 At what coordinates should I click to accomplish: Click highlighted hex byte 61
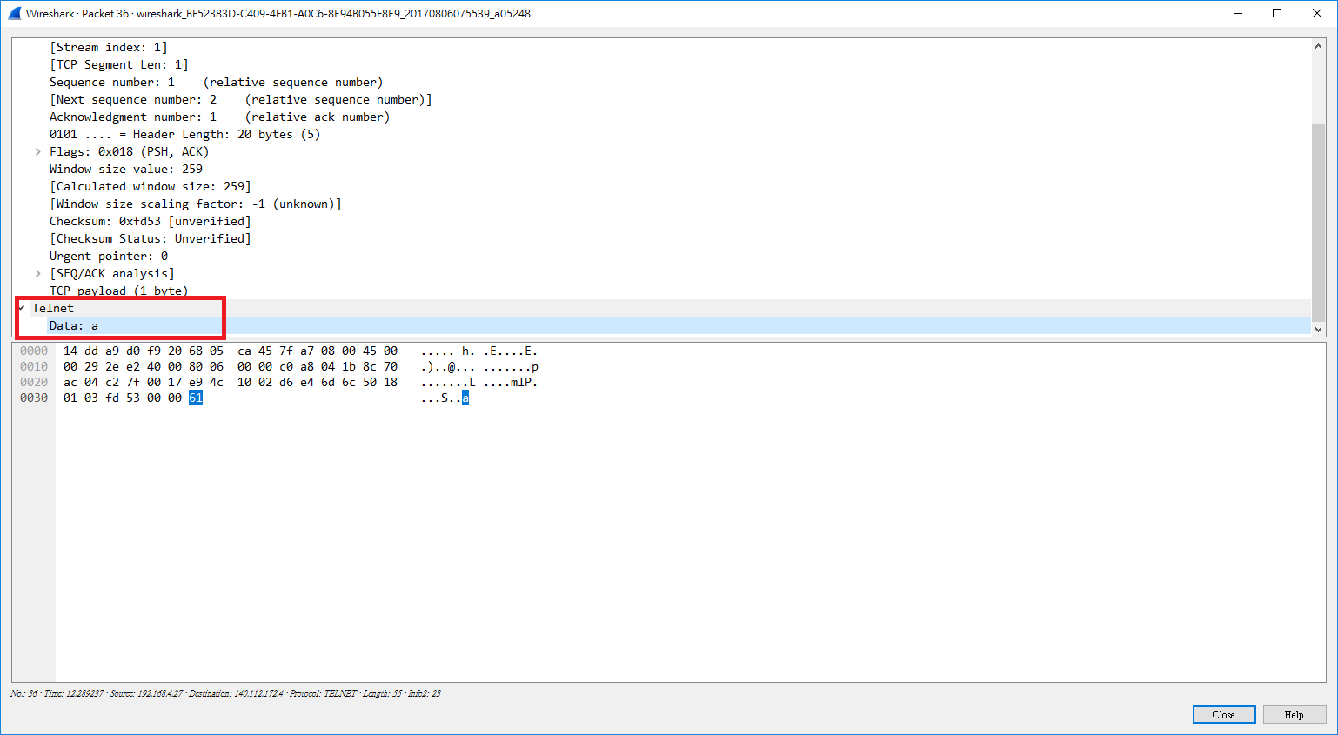pos(196,398)
